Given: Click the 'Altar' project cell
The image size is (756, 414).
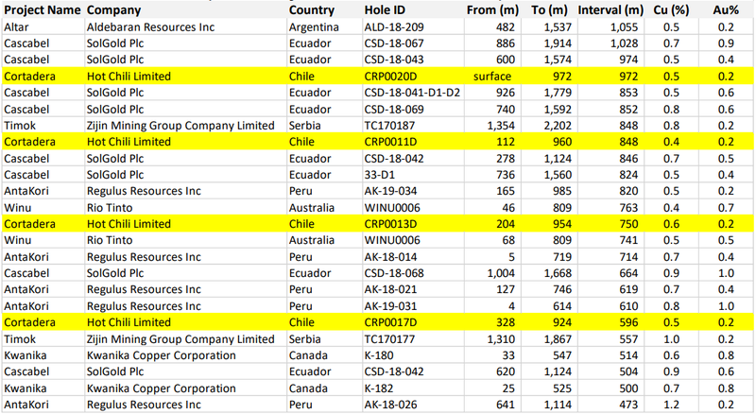Looking at the screenshot, I should pyautogui.click(x=16, y=27).
